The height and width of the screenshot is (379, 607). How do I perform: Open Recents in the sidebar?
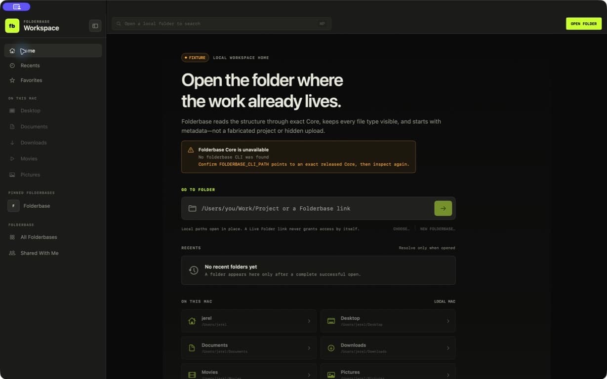(53, 66)
